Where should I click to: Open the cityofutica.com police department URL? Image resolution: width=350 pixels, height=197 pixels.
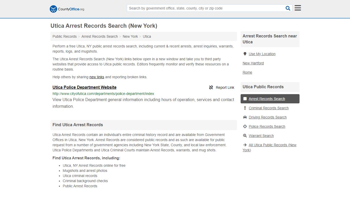[103, 94]
